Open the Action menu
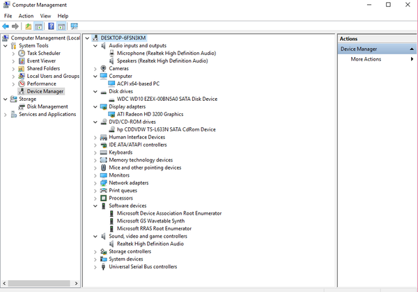The image size is (418, 292). coord(26,15)
